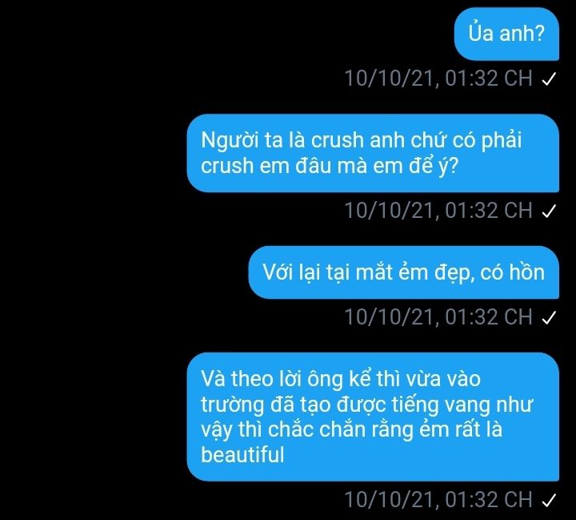
Task: Select the "Ủa anh?" message bubble
Action: (506, 34)
